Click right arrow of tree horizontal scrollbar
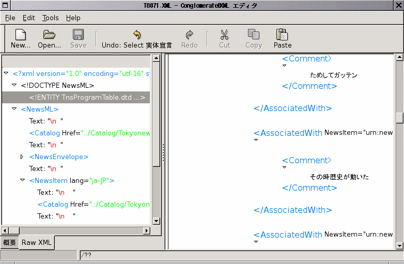Viewport: 404px width, 264px height. (x=147, y=230)
